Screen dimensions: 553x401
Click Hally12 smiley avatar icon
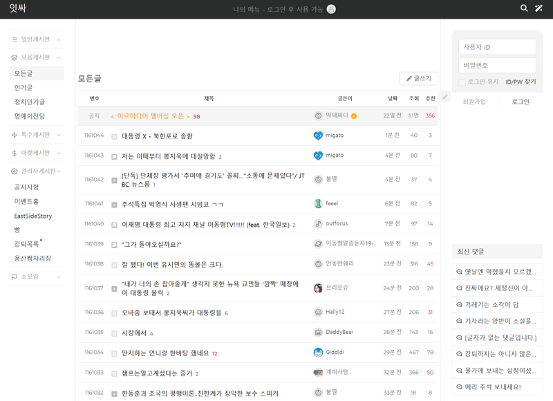pos(318,312)
